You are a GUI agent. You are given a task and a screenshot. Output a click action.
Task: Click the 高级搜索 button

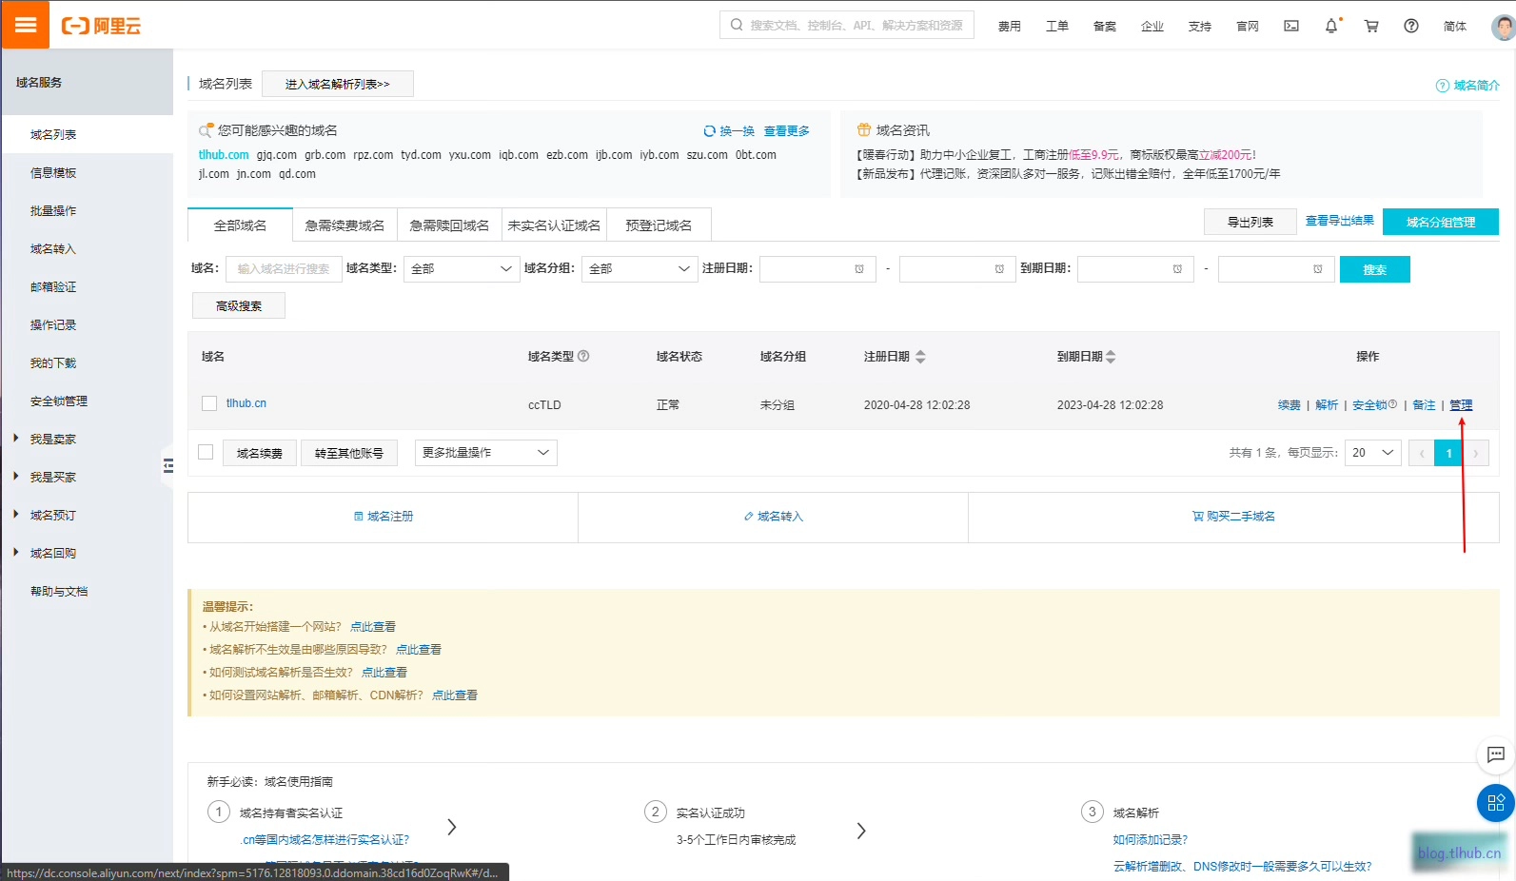point(239,305)
